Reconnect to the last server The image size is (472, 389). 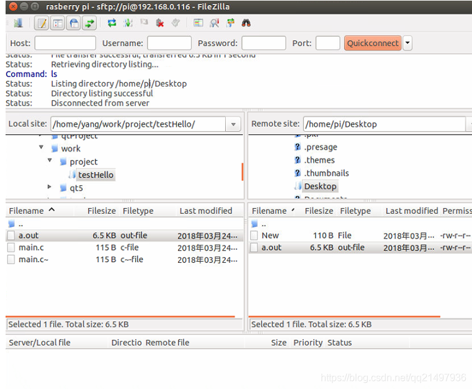point(176,23)
